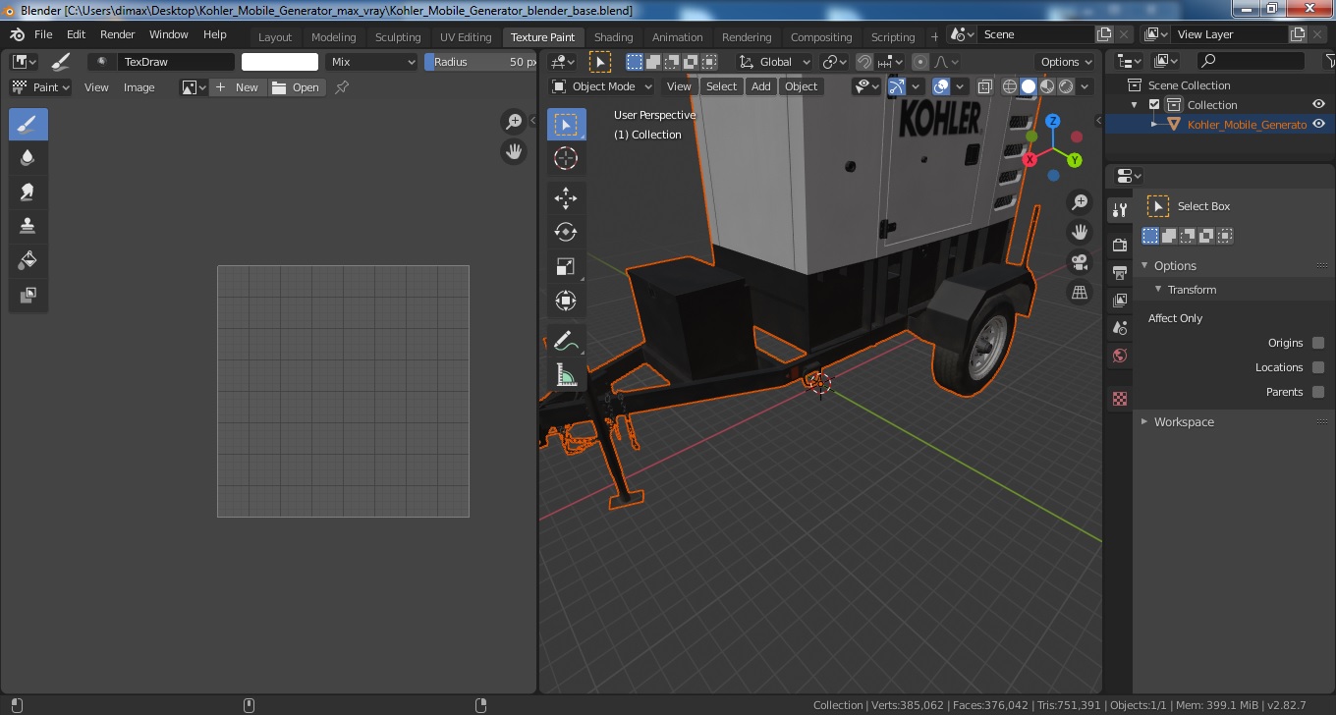Viewport: 1336px width, 715px height.
Task: Activate the 3D Cursor tool
Action: [x=566, y=158]
